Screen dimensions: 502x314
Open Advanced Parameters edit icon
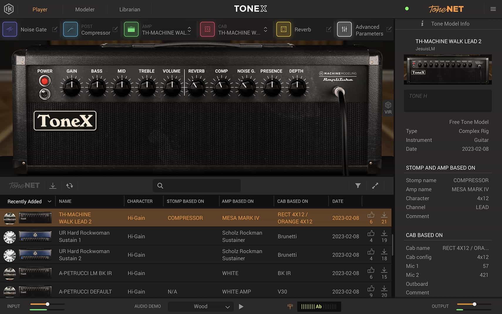[389, 29]
